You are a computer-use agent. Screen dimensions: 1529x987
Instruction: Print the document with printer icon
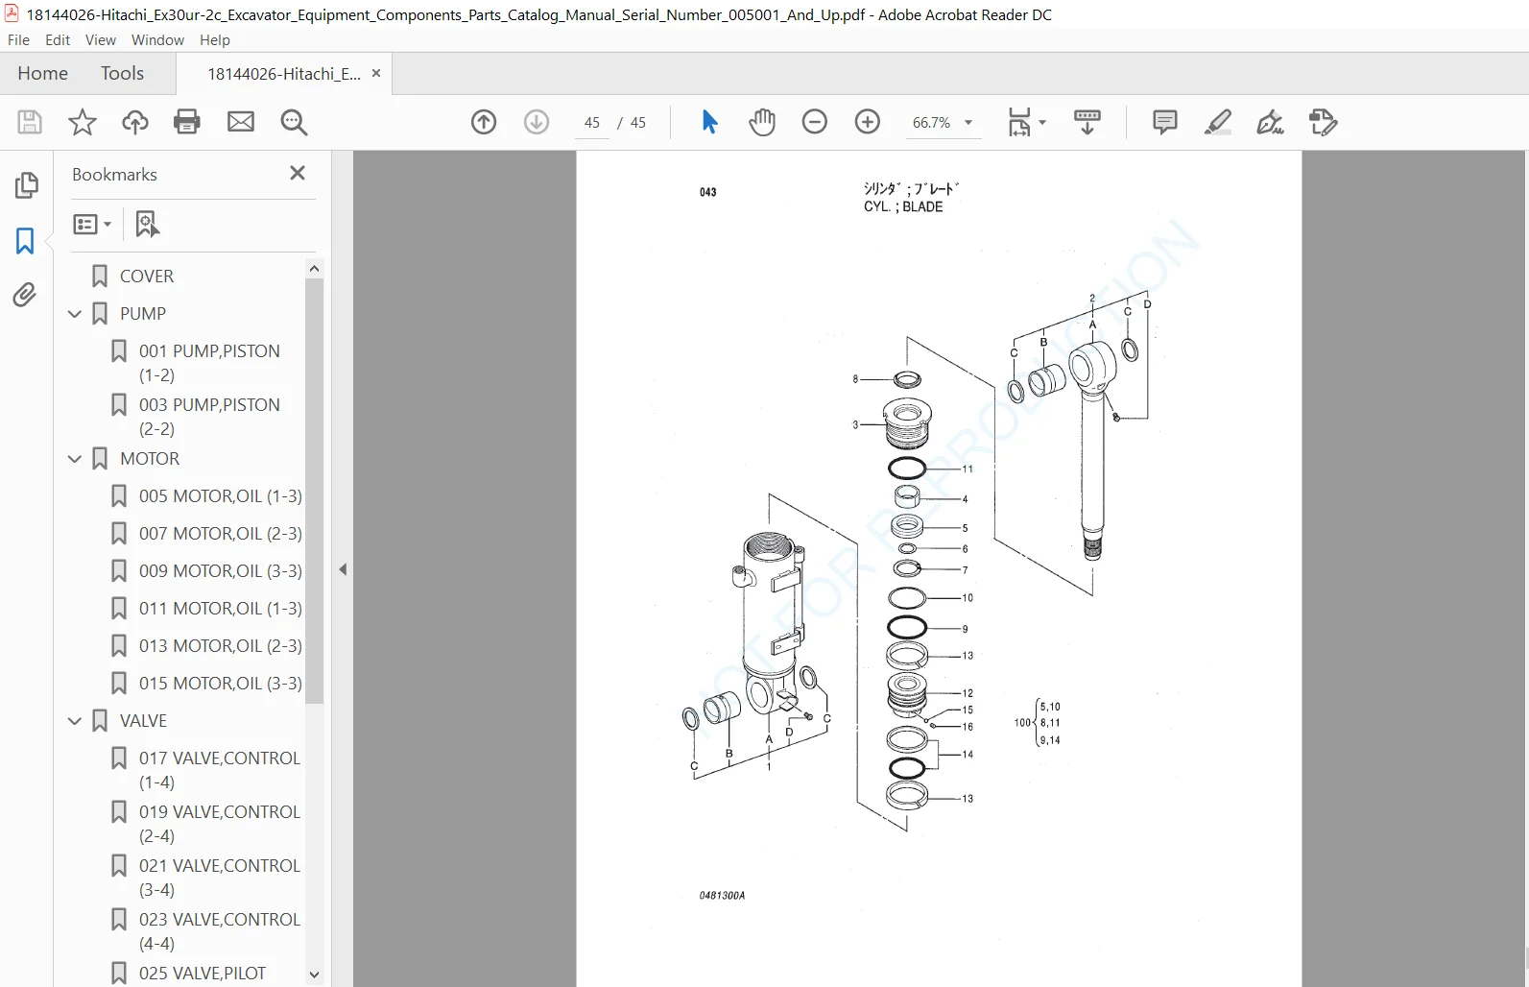(x=187, y=122)
